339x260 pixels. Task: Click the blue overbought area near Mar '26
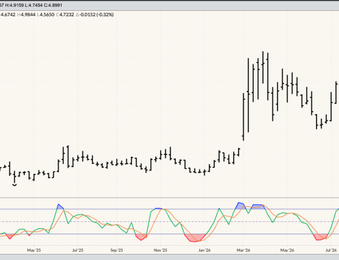[x=240, y=206]
